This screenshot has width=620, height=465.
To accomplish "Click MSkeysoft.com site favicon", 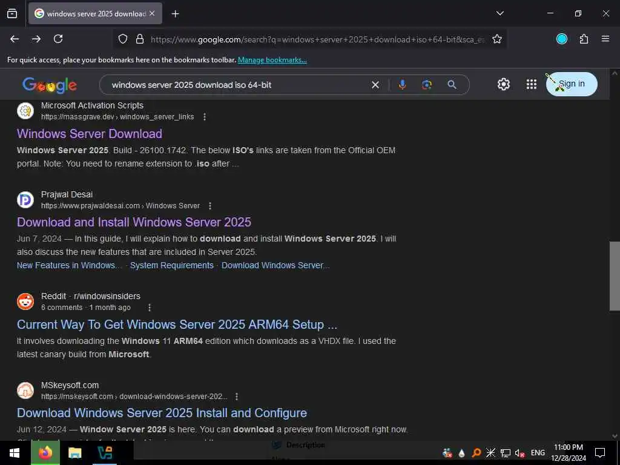I will coord(25,391).
